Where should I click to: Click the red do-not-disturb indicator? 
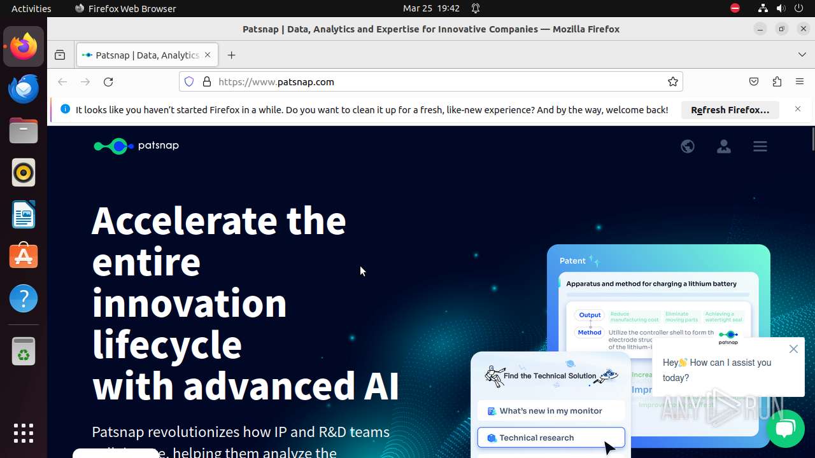[735, 8]
